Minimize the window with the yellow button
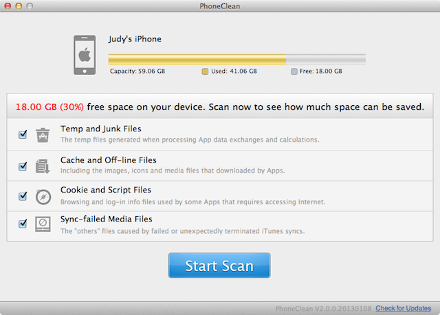Screen dimensions: 440x315 click(19, 6)
